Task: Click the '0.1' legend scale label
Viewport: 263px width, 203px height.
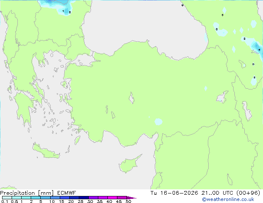Action: pos(5,201)
